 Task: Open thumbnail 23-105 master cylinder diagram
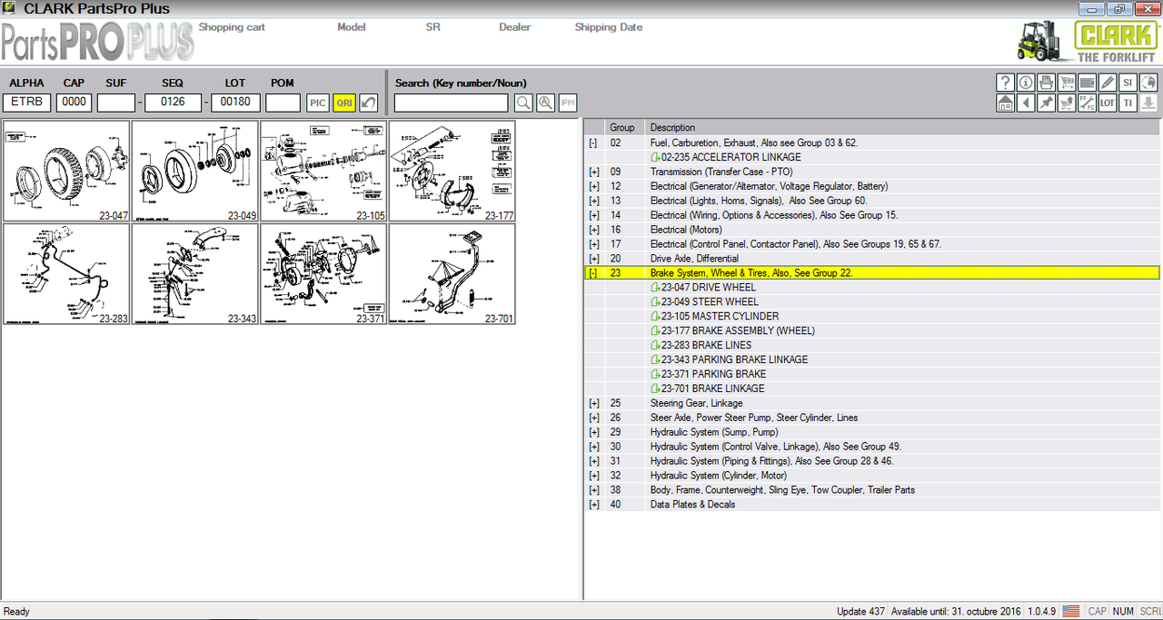[323, 172]
